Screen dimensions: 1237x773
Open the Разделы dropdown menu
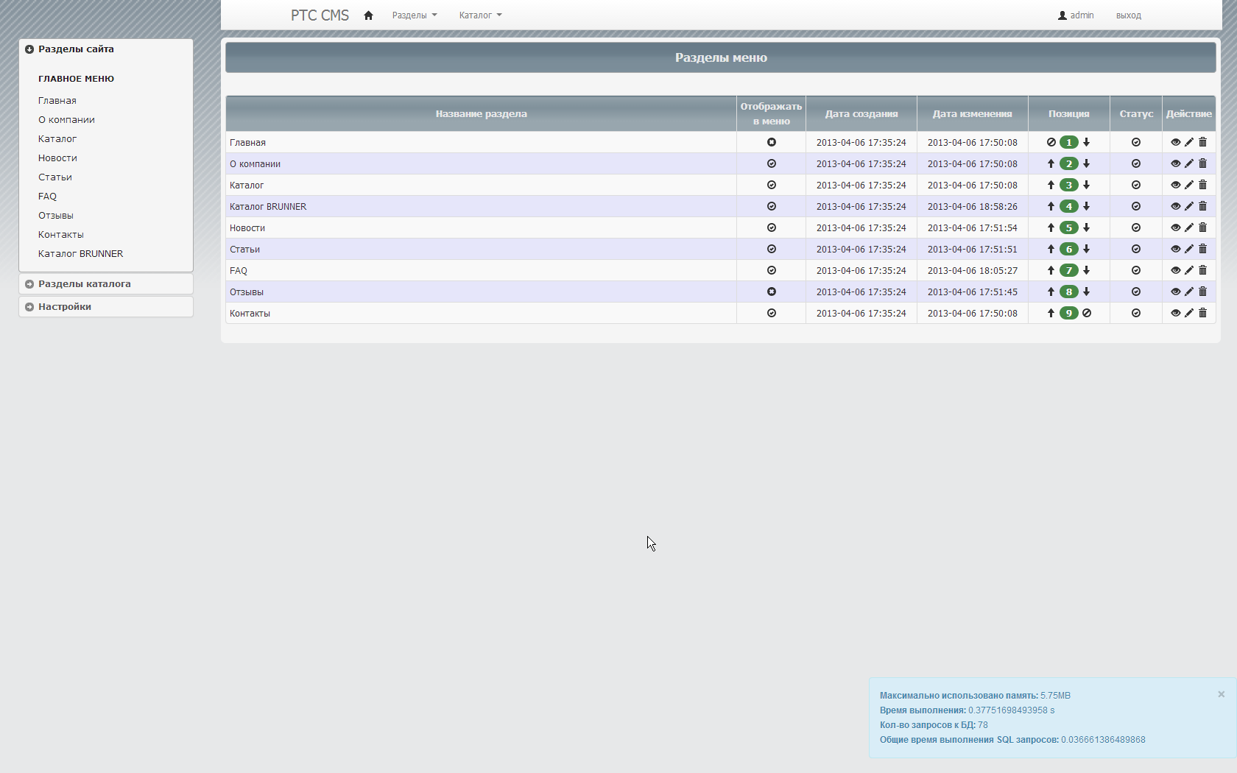pos(415,15)
